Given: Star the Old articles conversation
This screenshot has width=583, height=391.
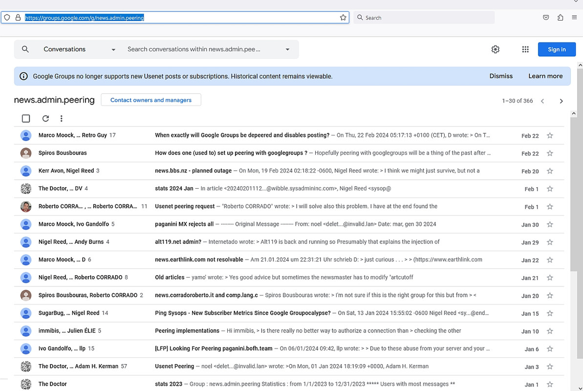Looking at the screenshot, I should pyautogui.click(x=550, y=278).
